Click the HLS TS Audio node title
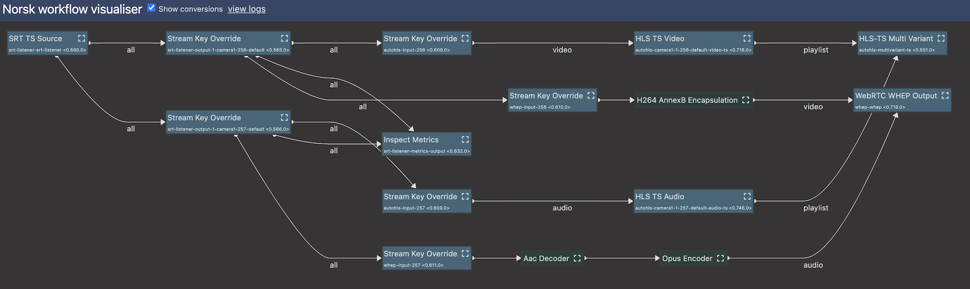The image size is (970, 289). pos(660,196)
